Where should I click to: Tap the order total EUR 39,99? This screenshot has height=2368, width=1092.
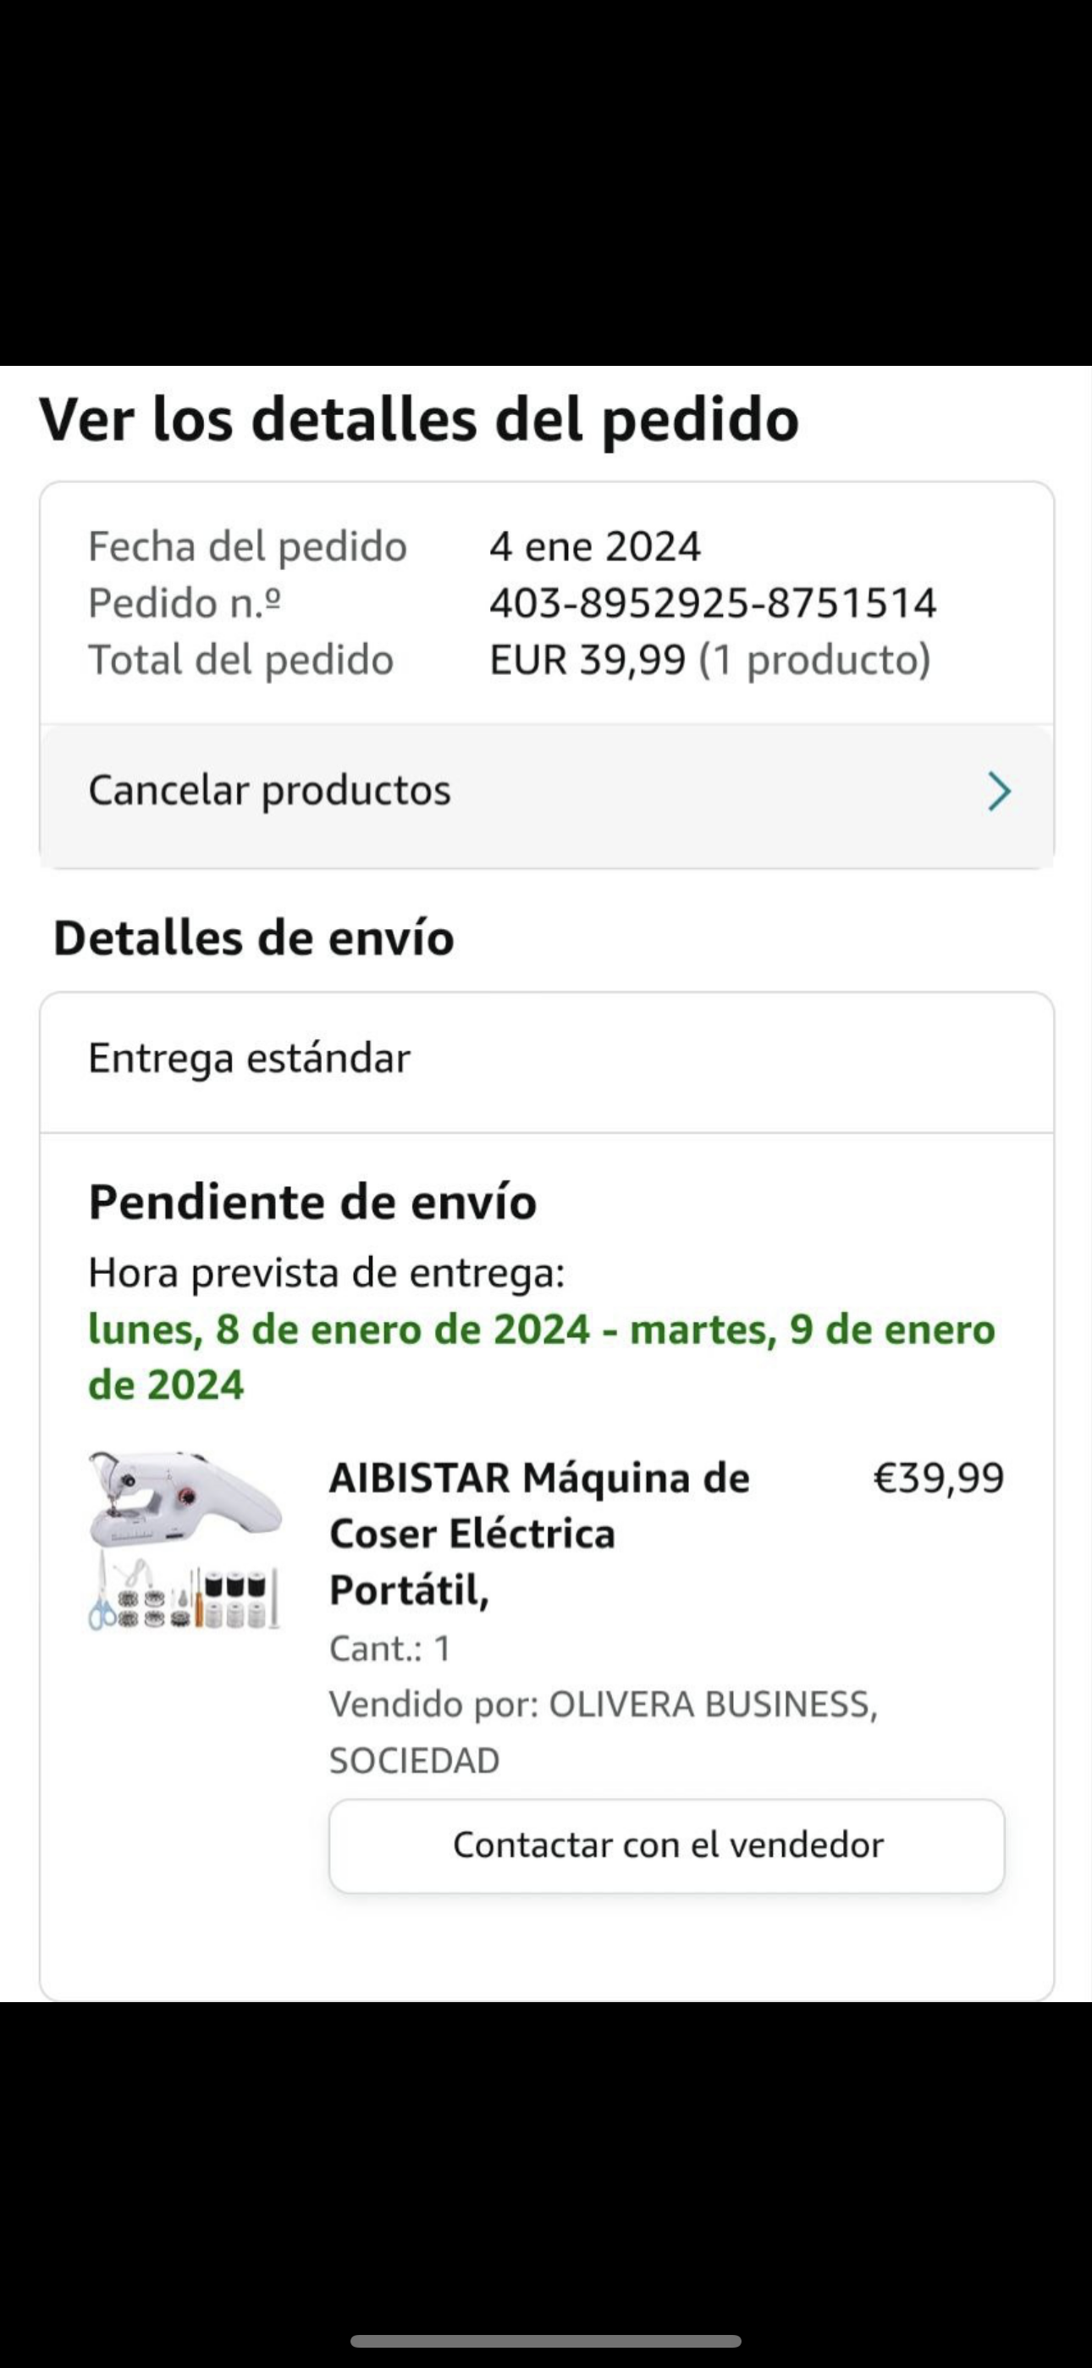click(x=588, y=660)
